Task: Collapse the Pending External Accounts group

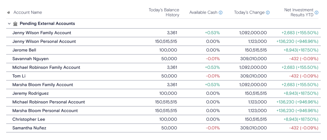Action: pyautogui.click(x=9, y=23)
